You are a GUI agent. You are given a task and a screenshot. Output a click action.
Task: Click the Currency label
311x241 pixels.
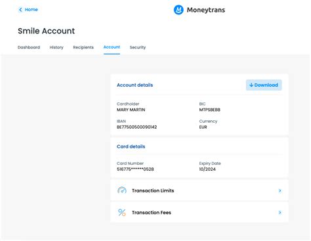pyautogui.click(x=208, y=121)
